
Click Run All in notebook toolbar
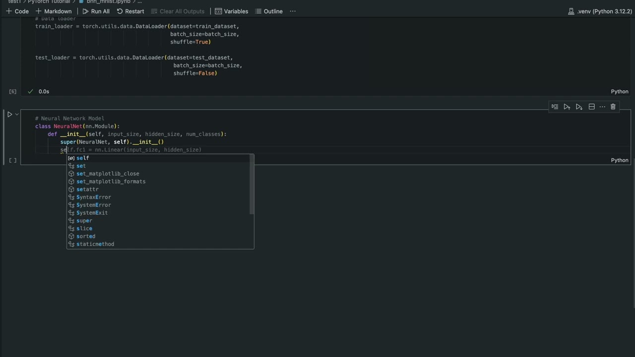coord(96,11)
